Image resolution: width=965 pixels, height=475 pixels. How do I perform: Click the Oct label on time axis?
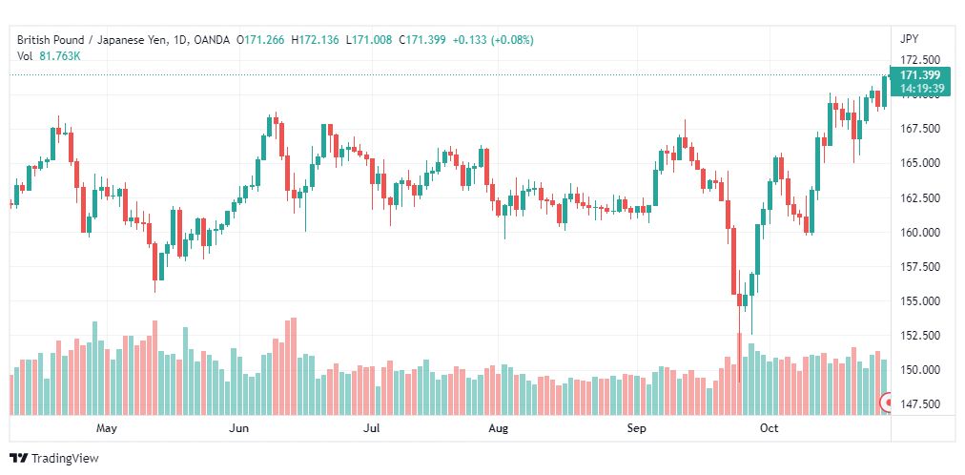point(769,428)
